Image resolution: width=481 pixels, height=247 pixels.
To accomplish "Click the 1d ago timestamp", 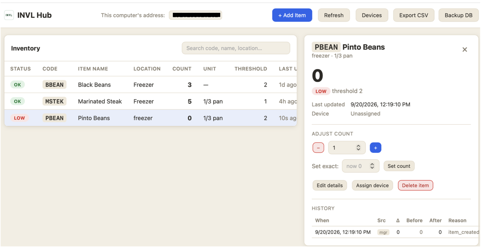I will pyautogui.click(x=288, y=85).
